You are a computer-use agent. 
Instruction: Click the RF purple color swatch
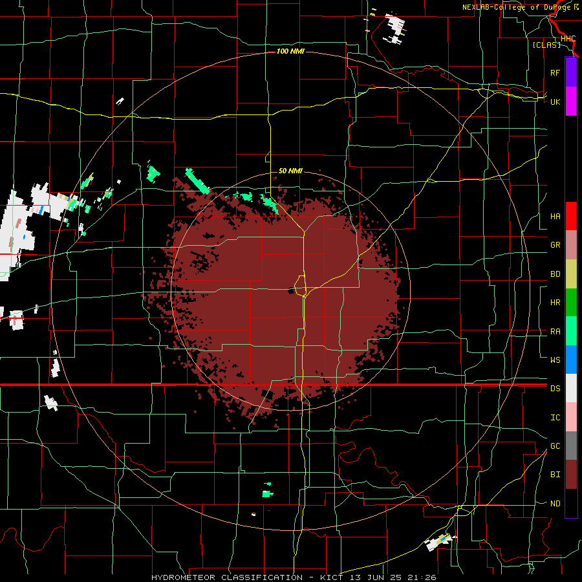click(x=571, y=72)
